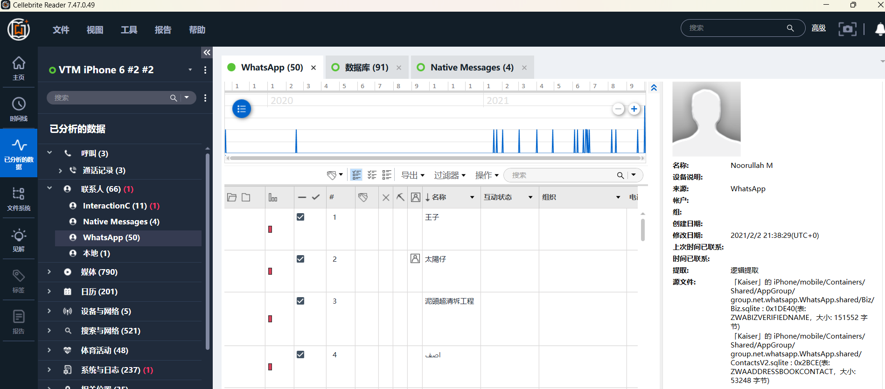
Task: Sort by the 名称 column header
Action: [439, 197]
